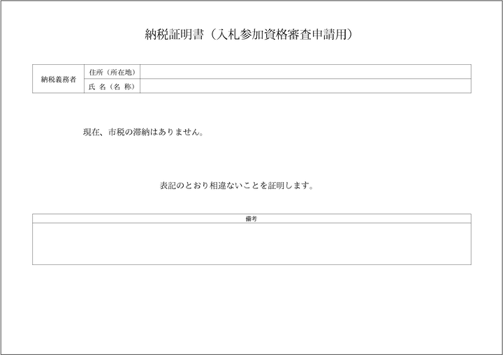The height and width of the screenshot is (355, 503).
Task: Click the blank name field beside 氏名
Action: point(305,86)
